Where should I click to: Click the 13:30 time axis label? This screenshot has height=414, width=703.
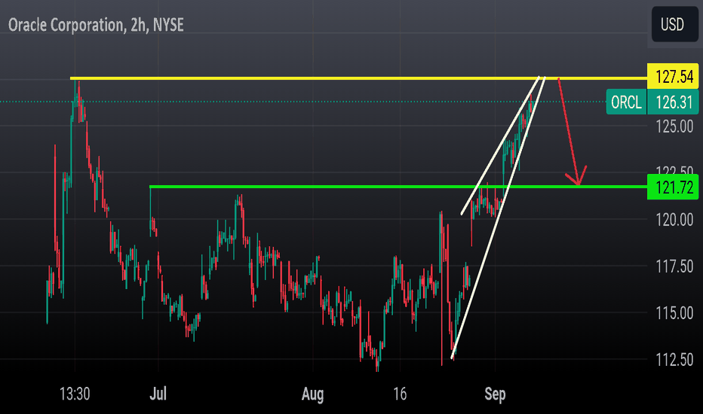coord(75,394)
